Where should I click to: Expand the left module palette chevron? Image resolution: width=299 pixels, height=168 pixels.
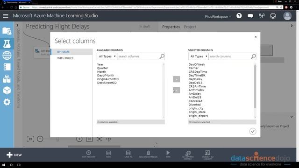pos(17,25)
